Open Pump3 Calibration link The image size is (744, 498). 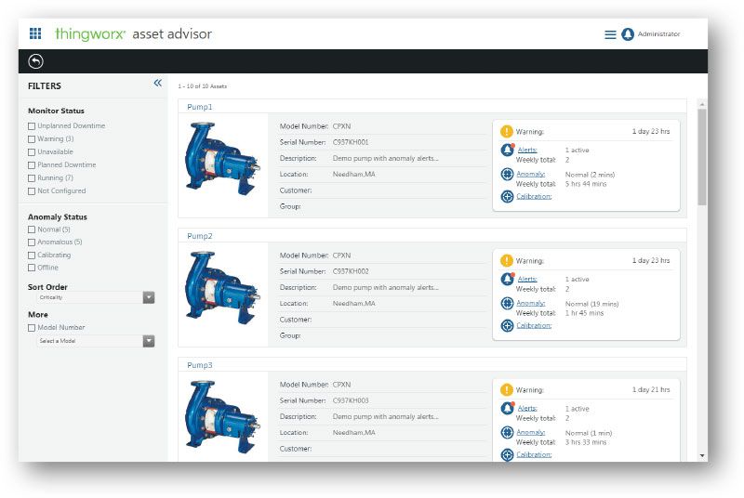(x=534, y=454)
